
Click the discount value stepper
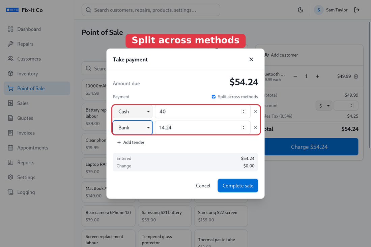[x=351, y=106]
